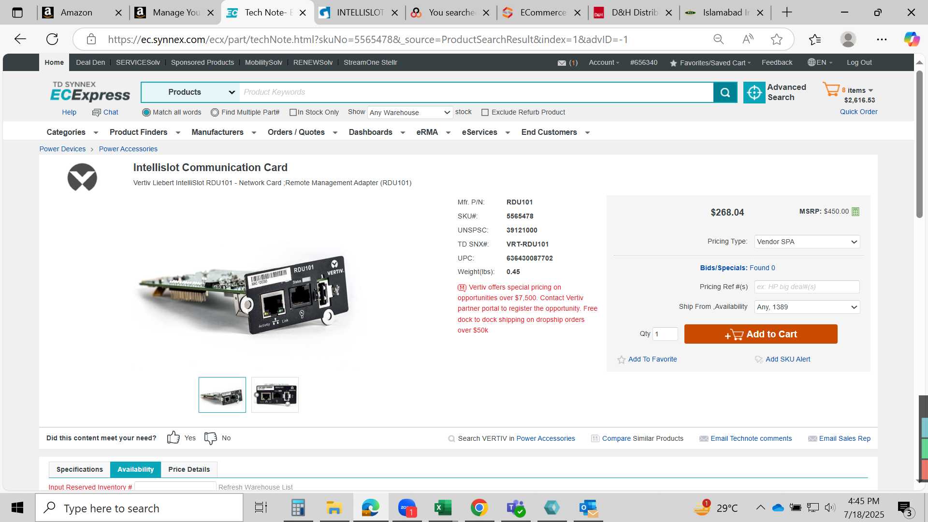Click thumbs down No icon
This screenshot has width=928, height=522.
211,438
